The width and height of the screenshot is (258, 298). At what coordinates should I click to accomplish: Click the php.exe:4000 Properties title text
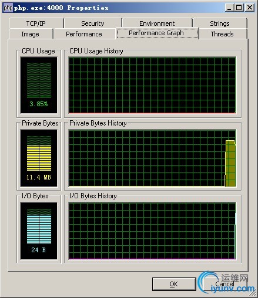coord(61,8)
